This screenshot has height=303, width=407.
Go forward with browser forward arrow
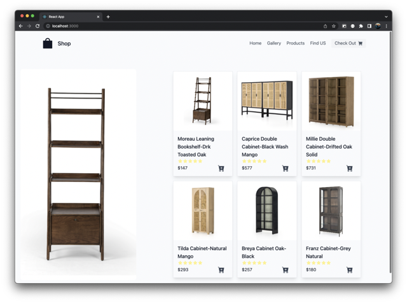click(x=29, y=26)
